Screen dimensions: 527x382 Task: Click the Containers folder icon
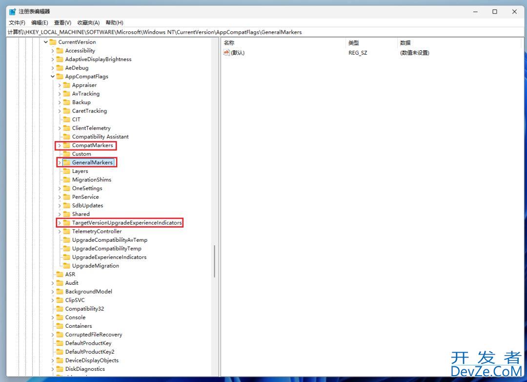(x=60, y=326)
